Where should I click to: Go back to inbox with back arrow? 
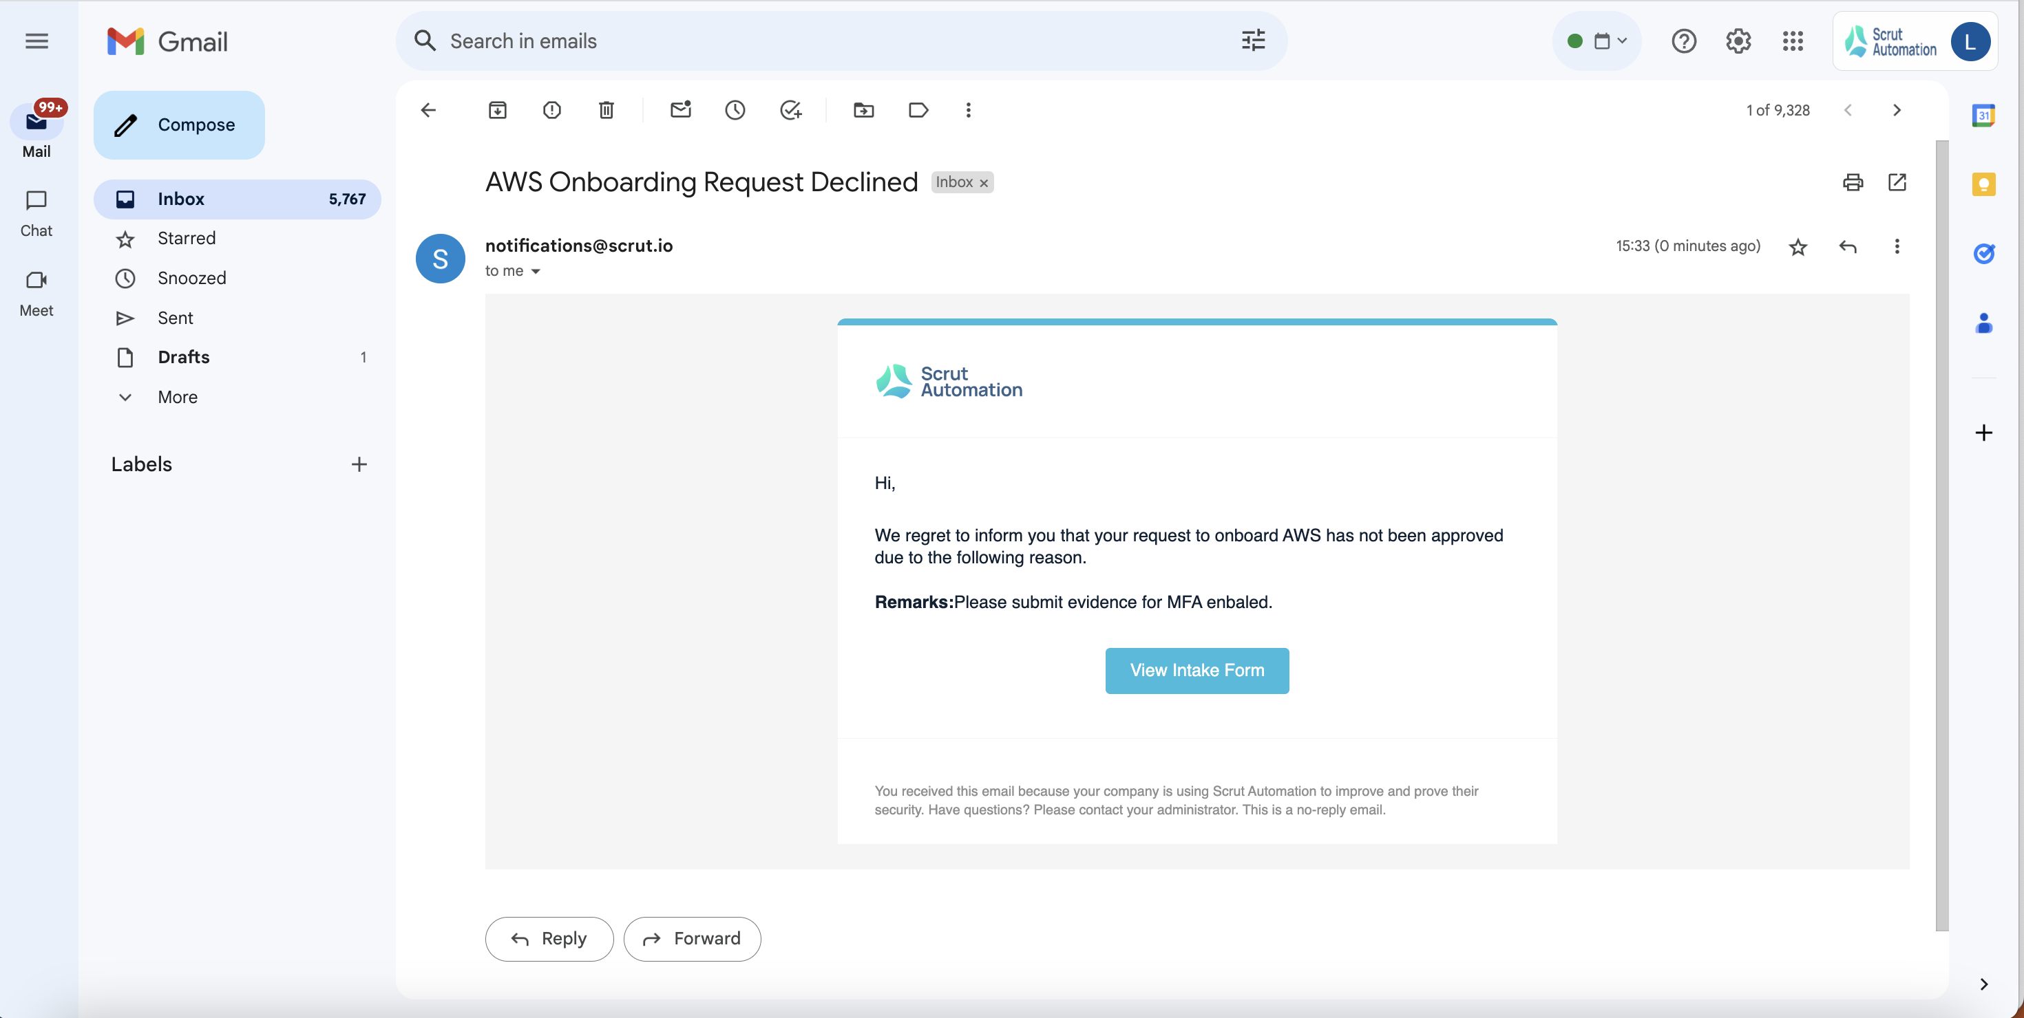(428, 110)
